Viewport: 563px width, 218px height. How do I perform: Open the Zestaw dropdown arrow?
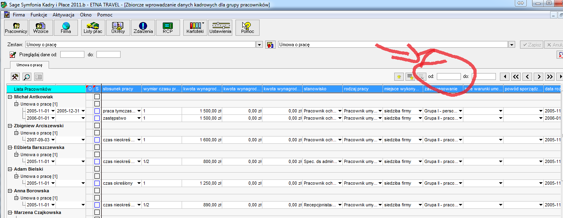(x=259, y=45)
